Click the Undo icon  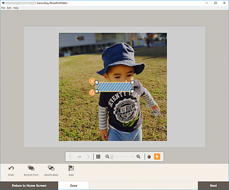pos(11,168)
